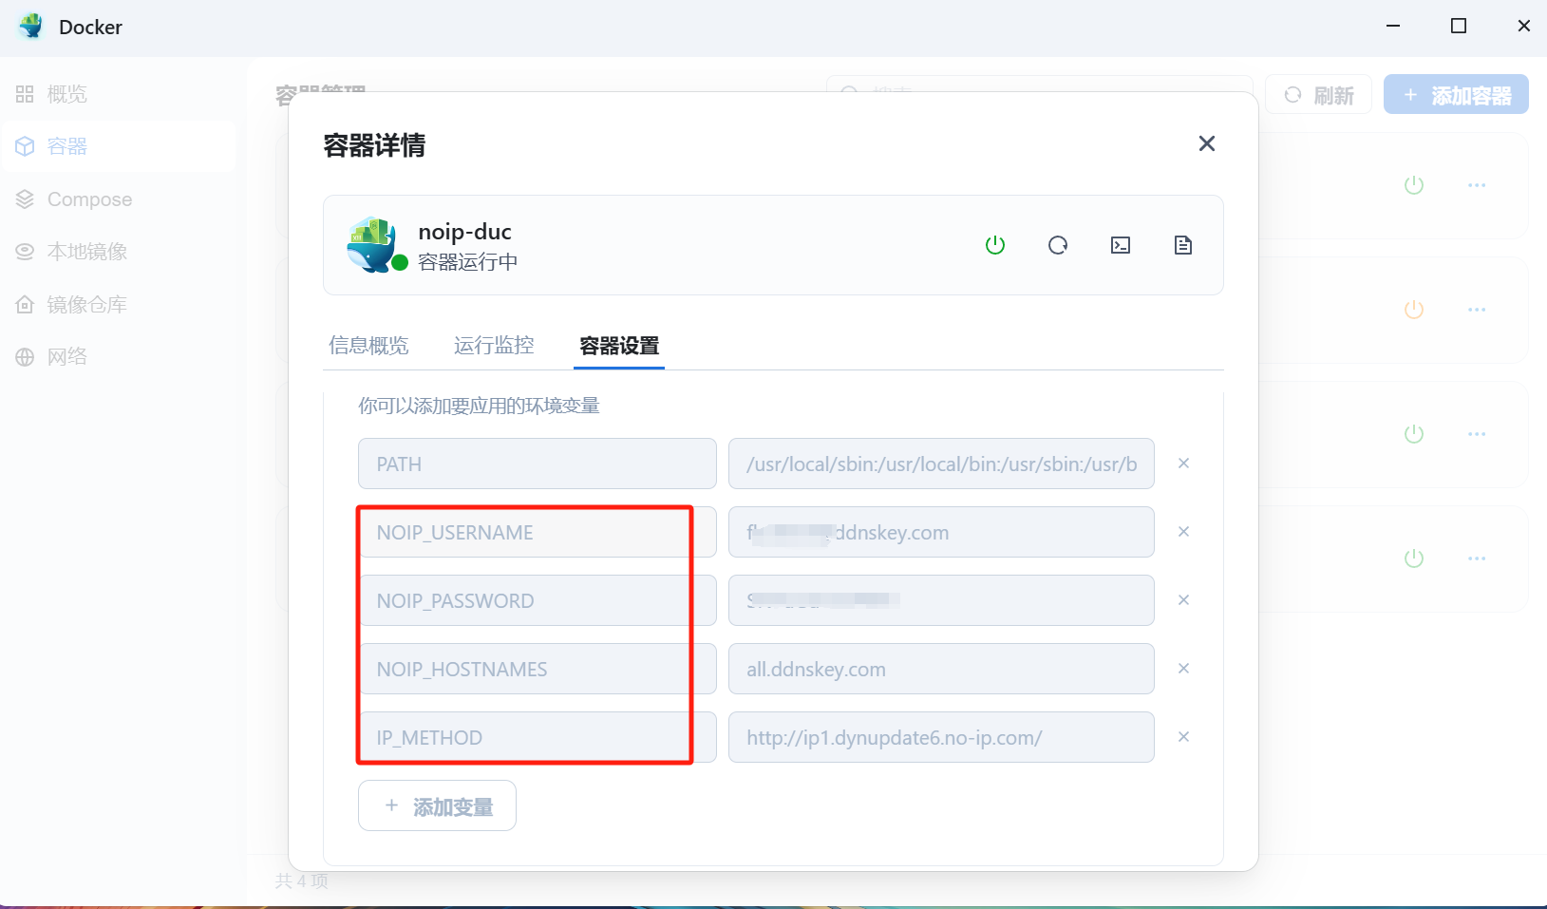The height and width of the screenshot is (909, 1547).
Task: Remove the PATH environment variable
Action: [x=1183, y=464]
